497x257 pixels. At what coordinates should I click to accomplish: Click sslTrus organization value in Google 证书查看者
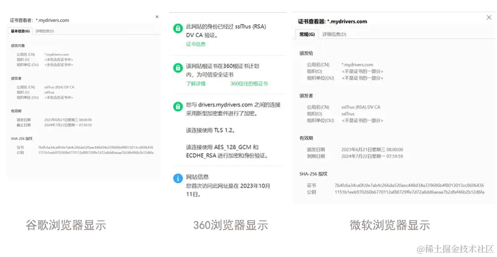click(50, 92)
